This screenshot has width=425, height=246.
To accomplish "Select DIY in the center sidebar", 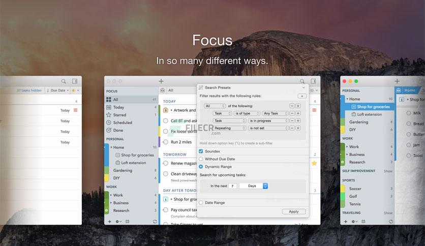I will click(116, 178).
